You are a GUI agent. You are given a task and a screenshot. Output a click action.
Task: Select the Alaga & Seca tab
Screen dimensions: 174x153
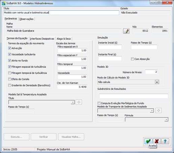coord(64,39)
